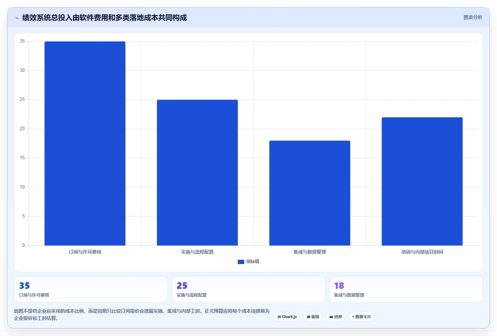
Task: Select the 实施与流程配置 bar
Action: (197, 172)
